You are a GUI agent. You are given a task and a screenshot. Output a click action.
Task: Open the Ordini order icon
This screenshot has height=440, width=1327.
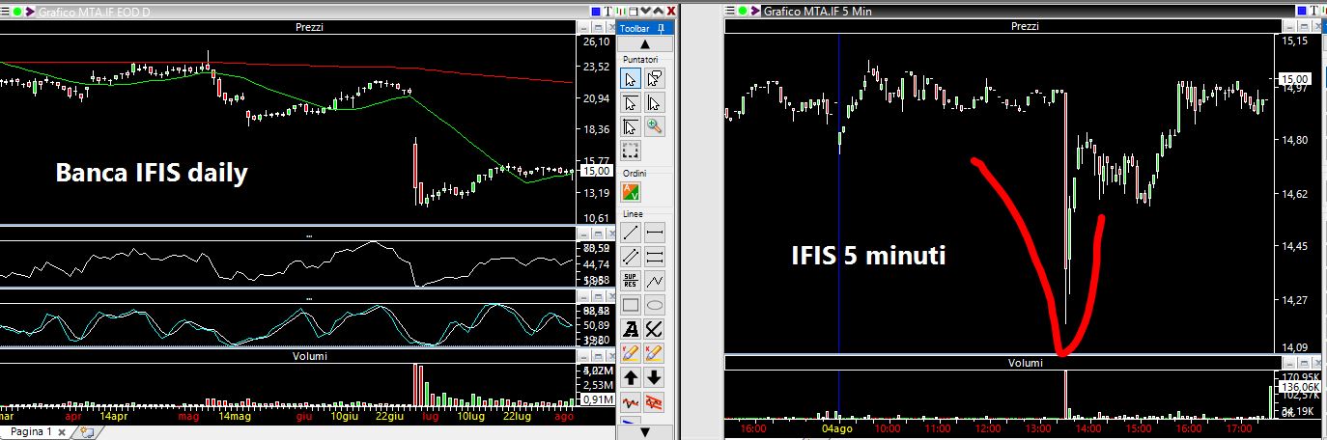[630, 191]
